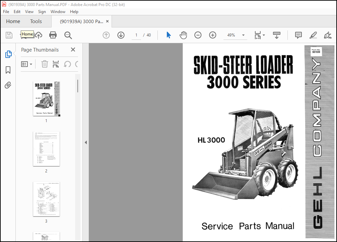Click the scrolling mode keyboard icon

click(x=277, y=35)
